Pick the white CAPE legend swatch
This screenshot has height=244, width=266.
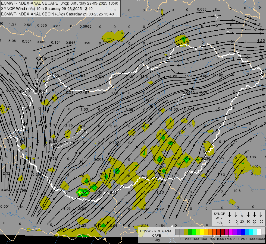point(259,232)
